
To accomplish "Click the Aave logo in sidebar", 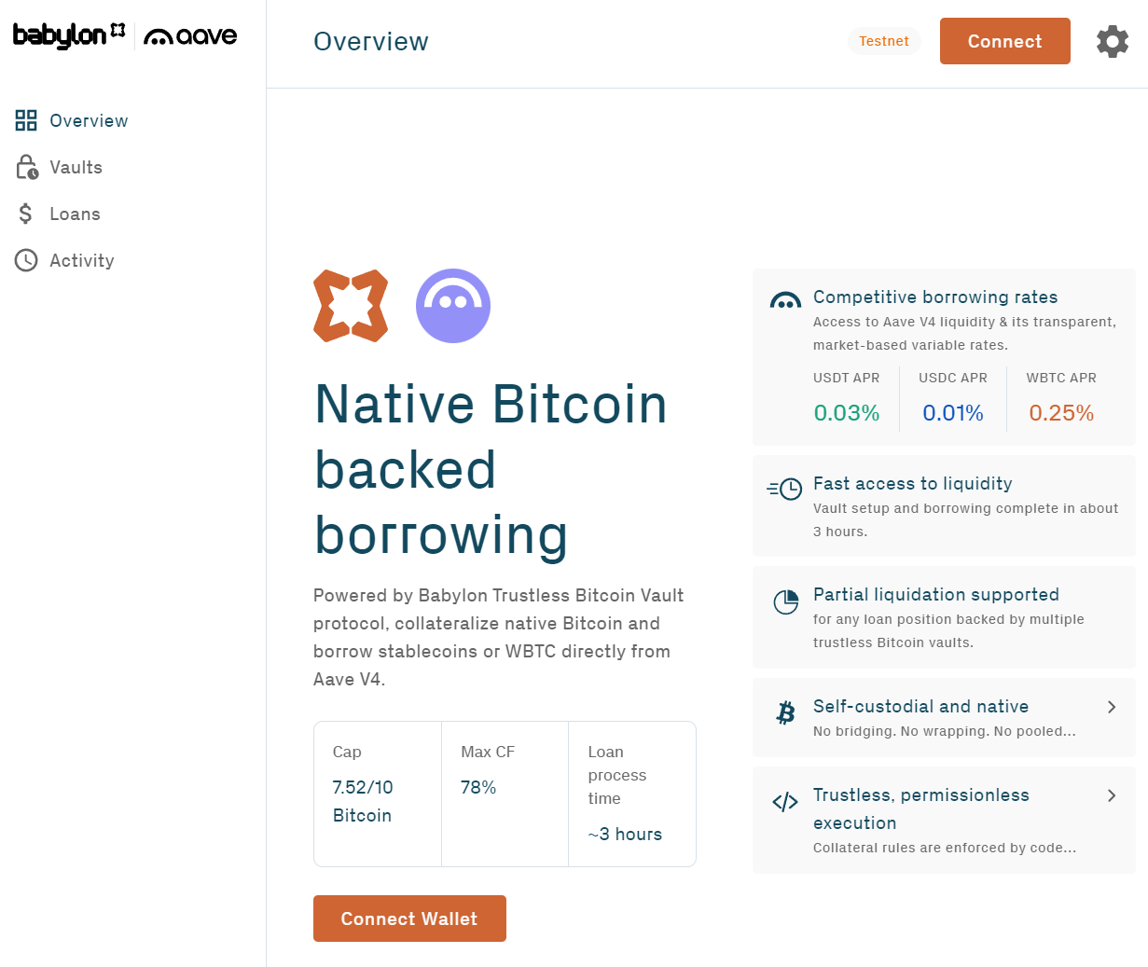I will click(190, 36).
